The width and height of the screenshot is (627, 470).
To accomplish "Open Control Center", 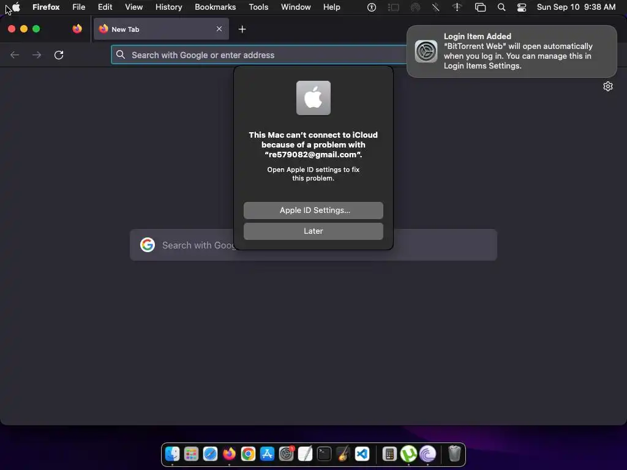I will pos(522,7).
